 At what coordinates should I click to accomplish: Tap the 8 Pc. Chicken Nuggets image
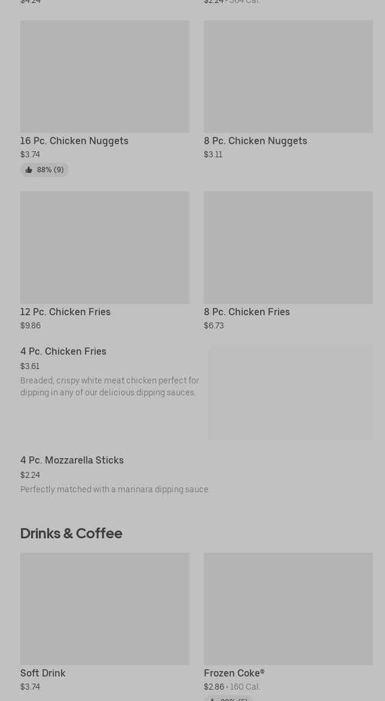[288, 77]
